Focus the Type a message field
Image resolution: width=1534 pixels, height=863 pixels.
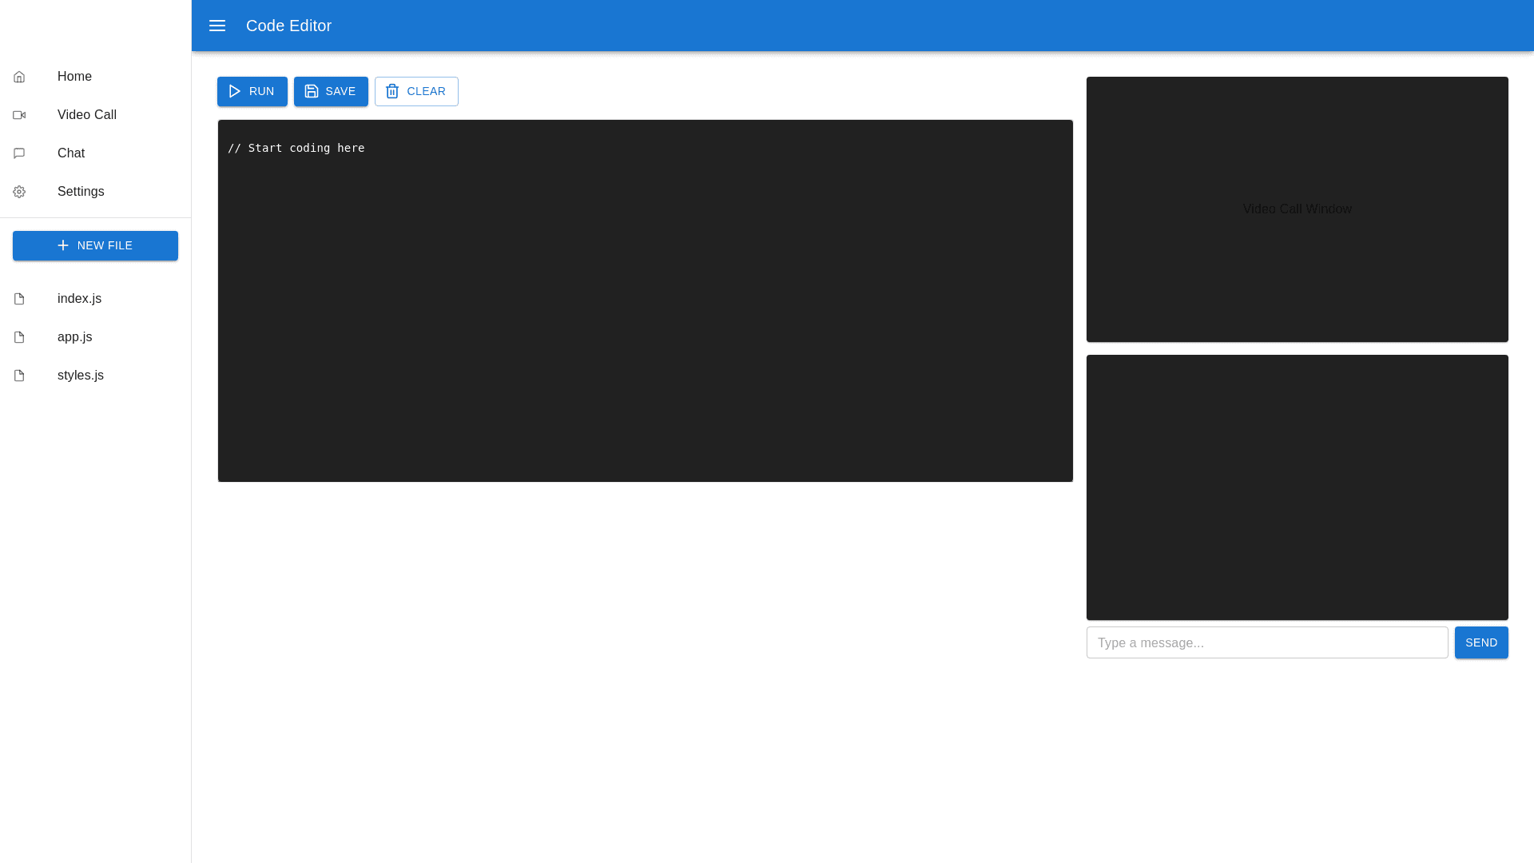coord(1266,642)
